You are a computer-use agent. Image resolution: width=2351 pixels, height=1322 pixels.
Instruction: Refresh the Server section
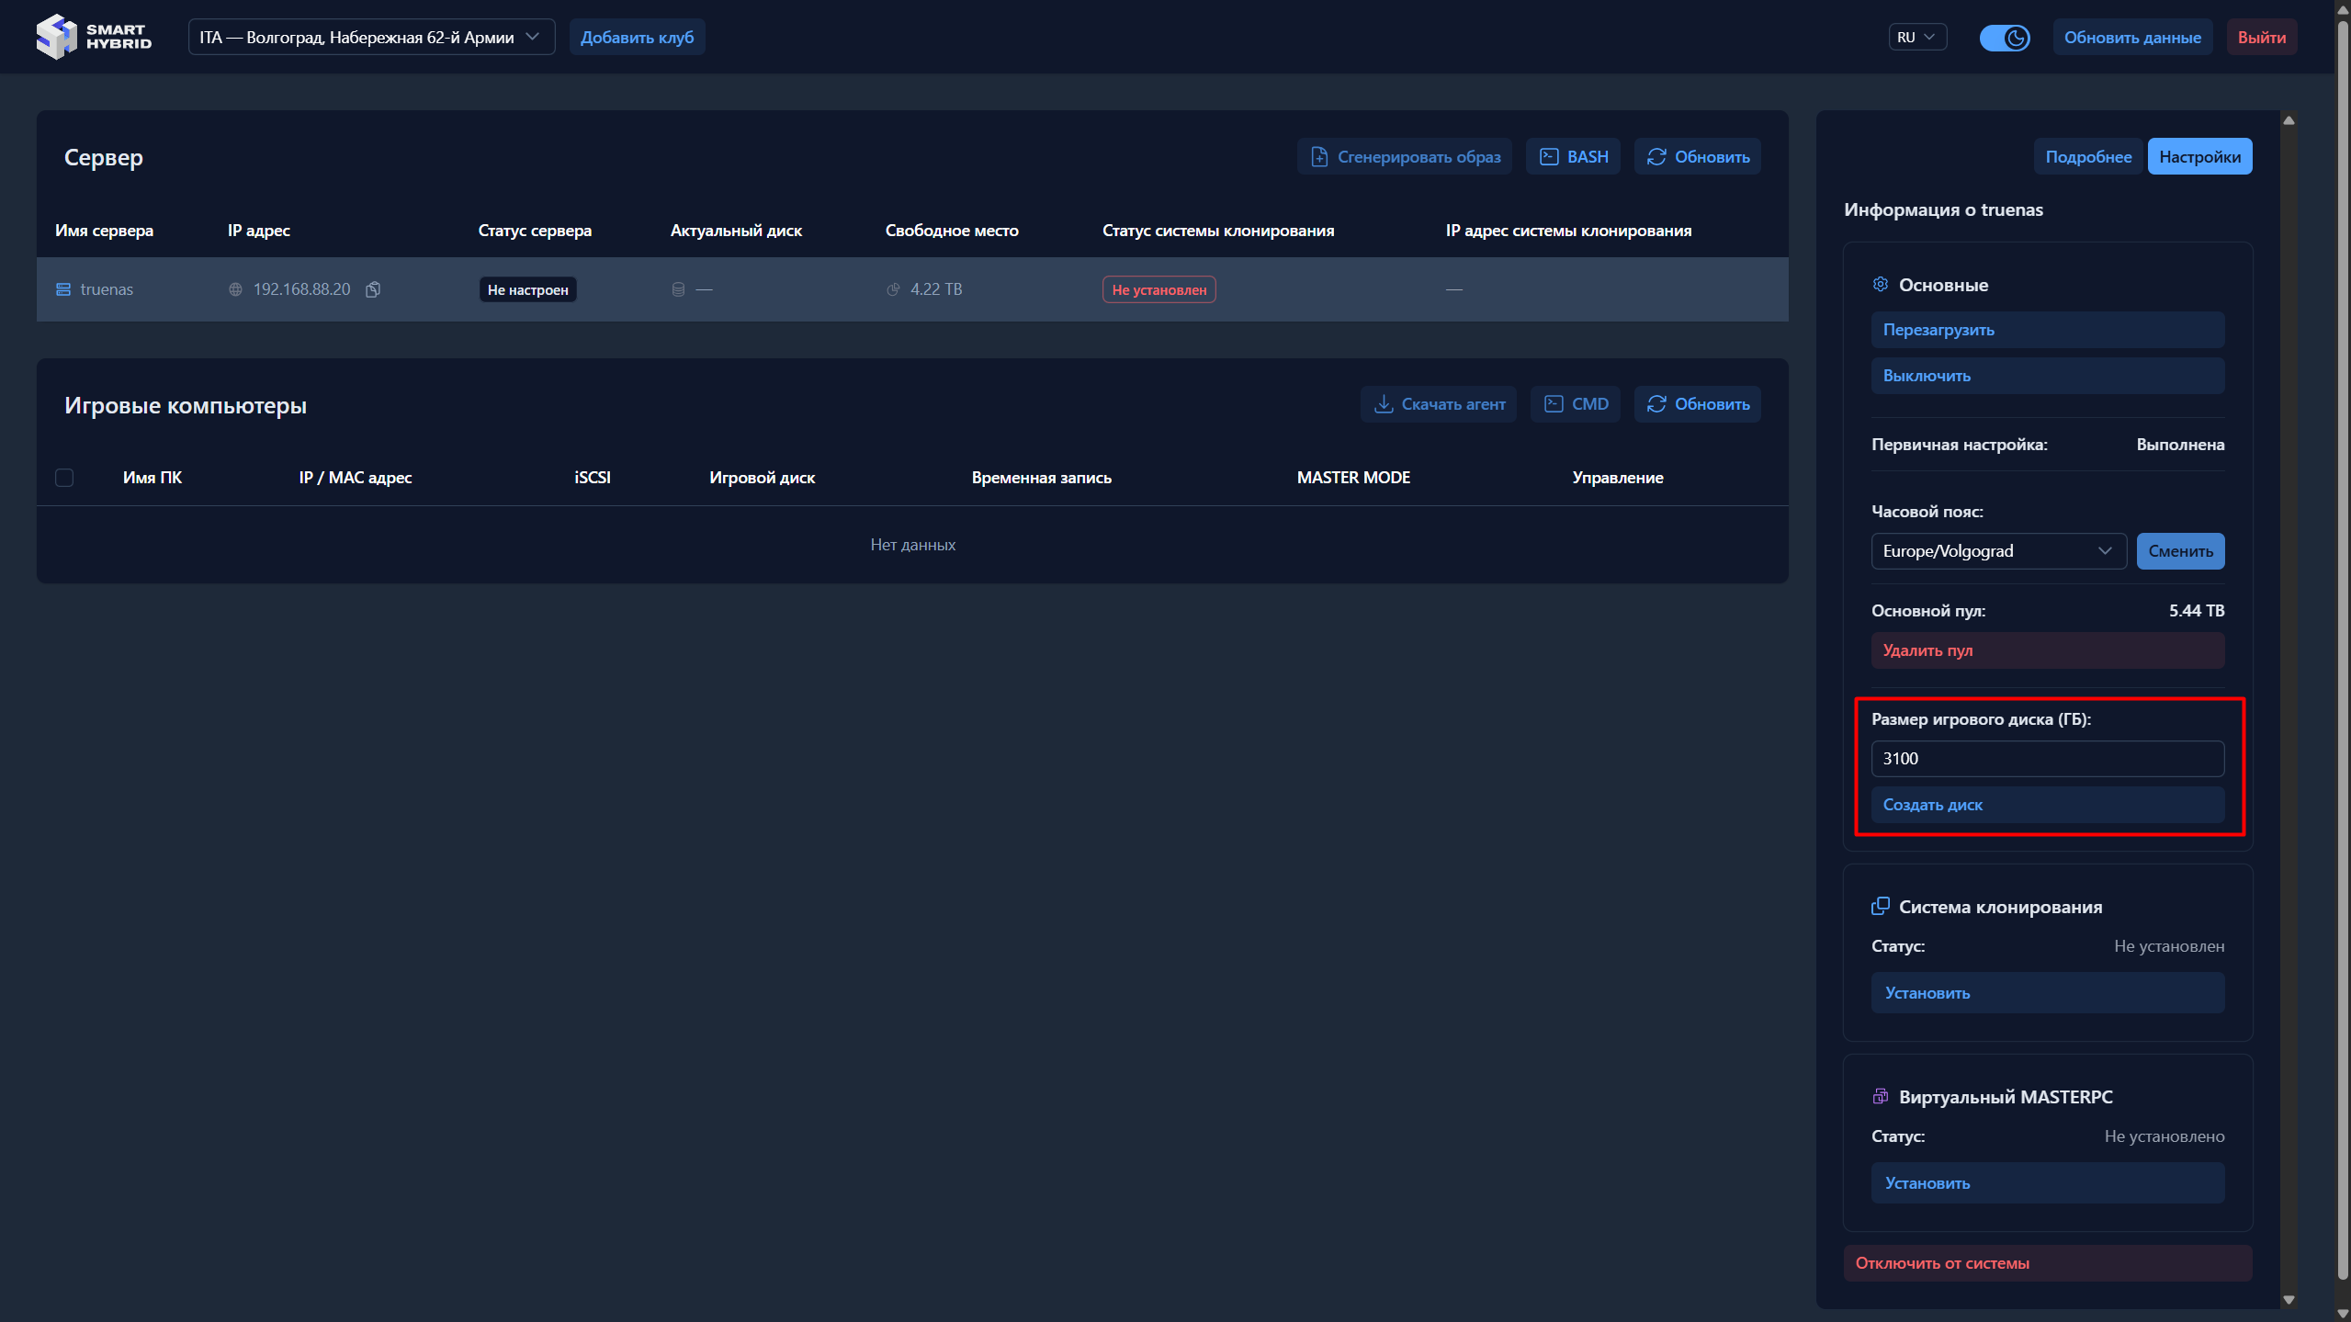pos(1697,157)
